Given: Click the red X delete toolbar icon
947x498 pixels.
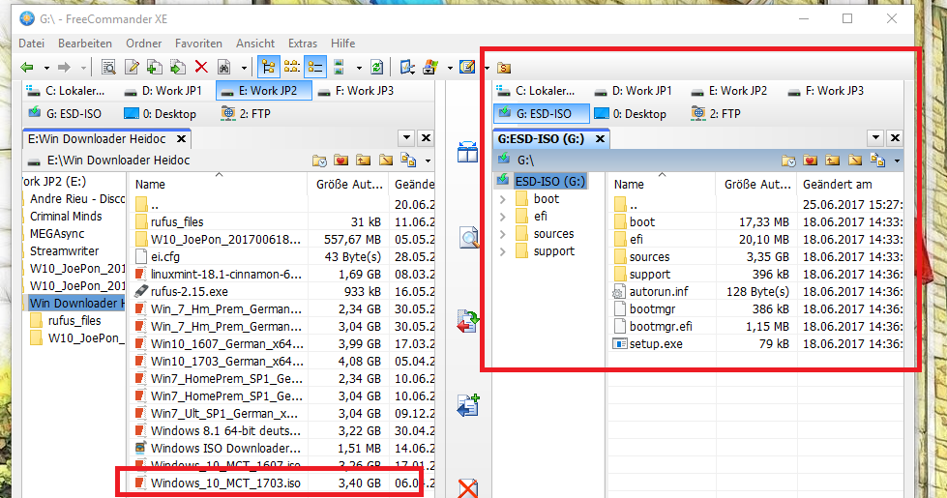Looking at the screenshot, I should (x=201, y=67).
